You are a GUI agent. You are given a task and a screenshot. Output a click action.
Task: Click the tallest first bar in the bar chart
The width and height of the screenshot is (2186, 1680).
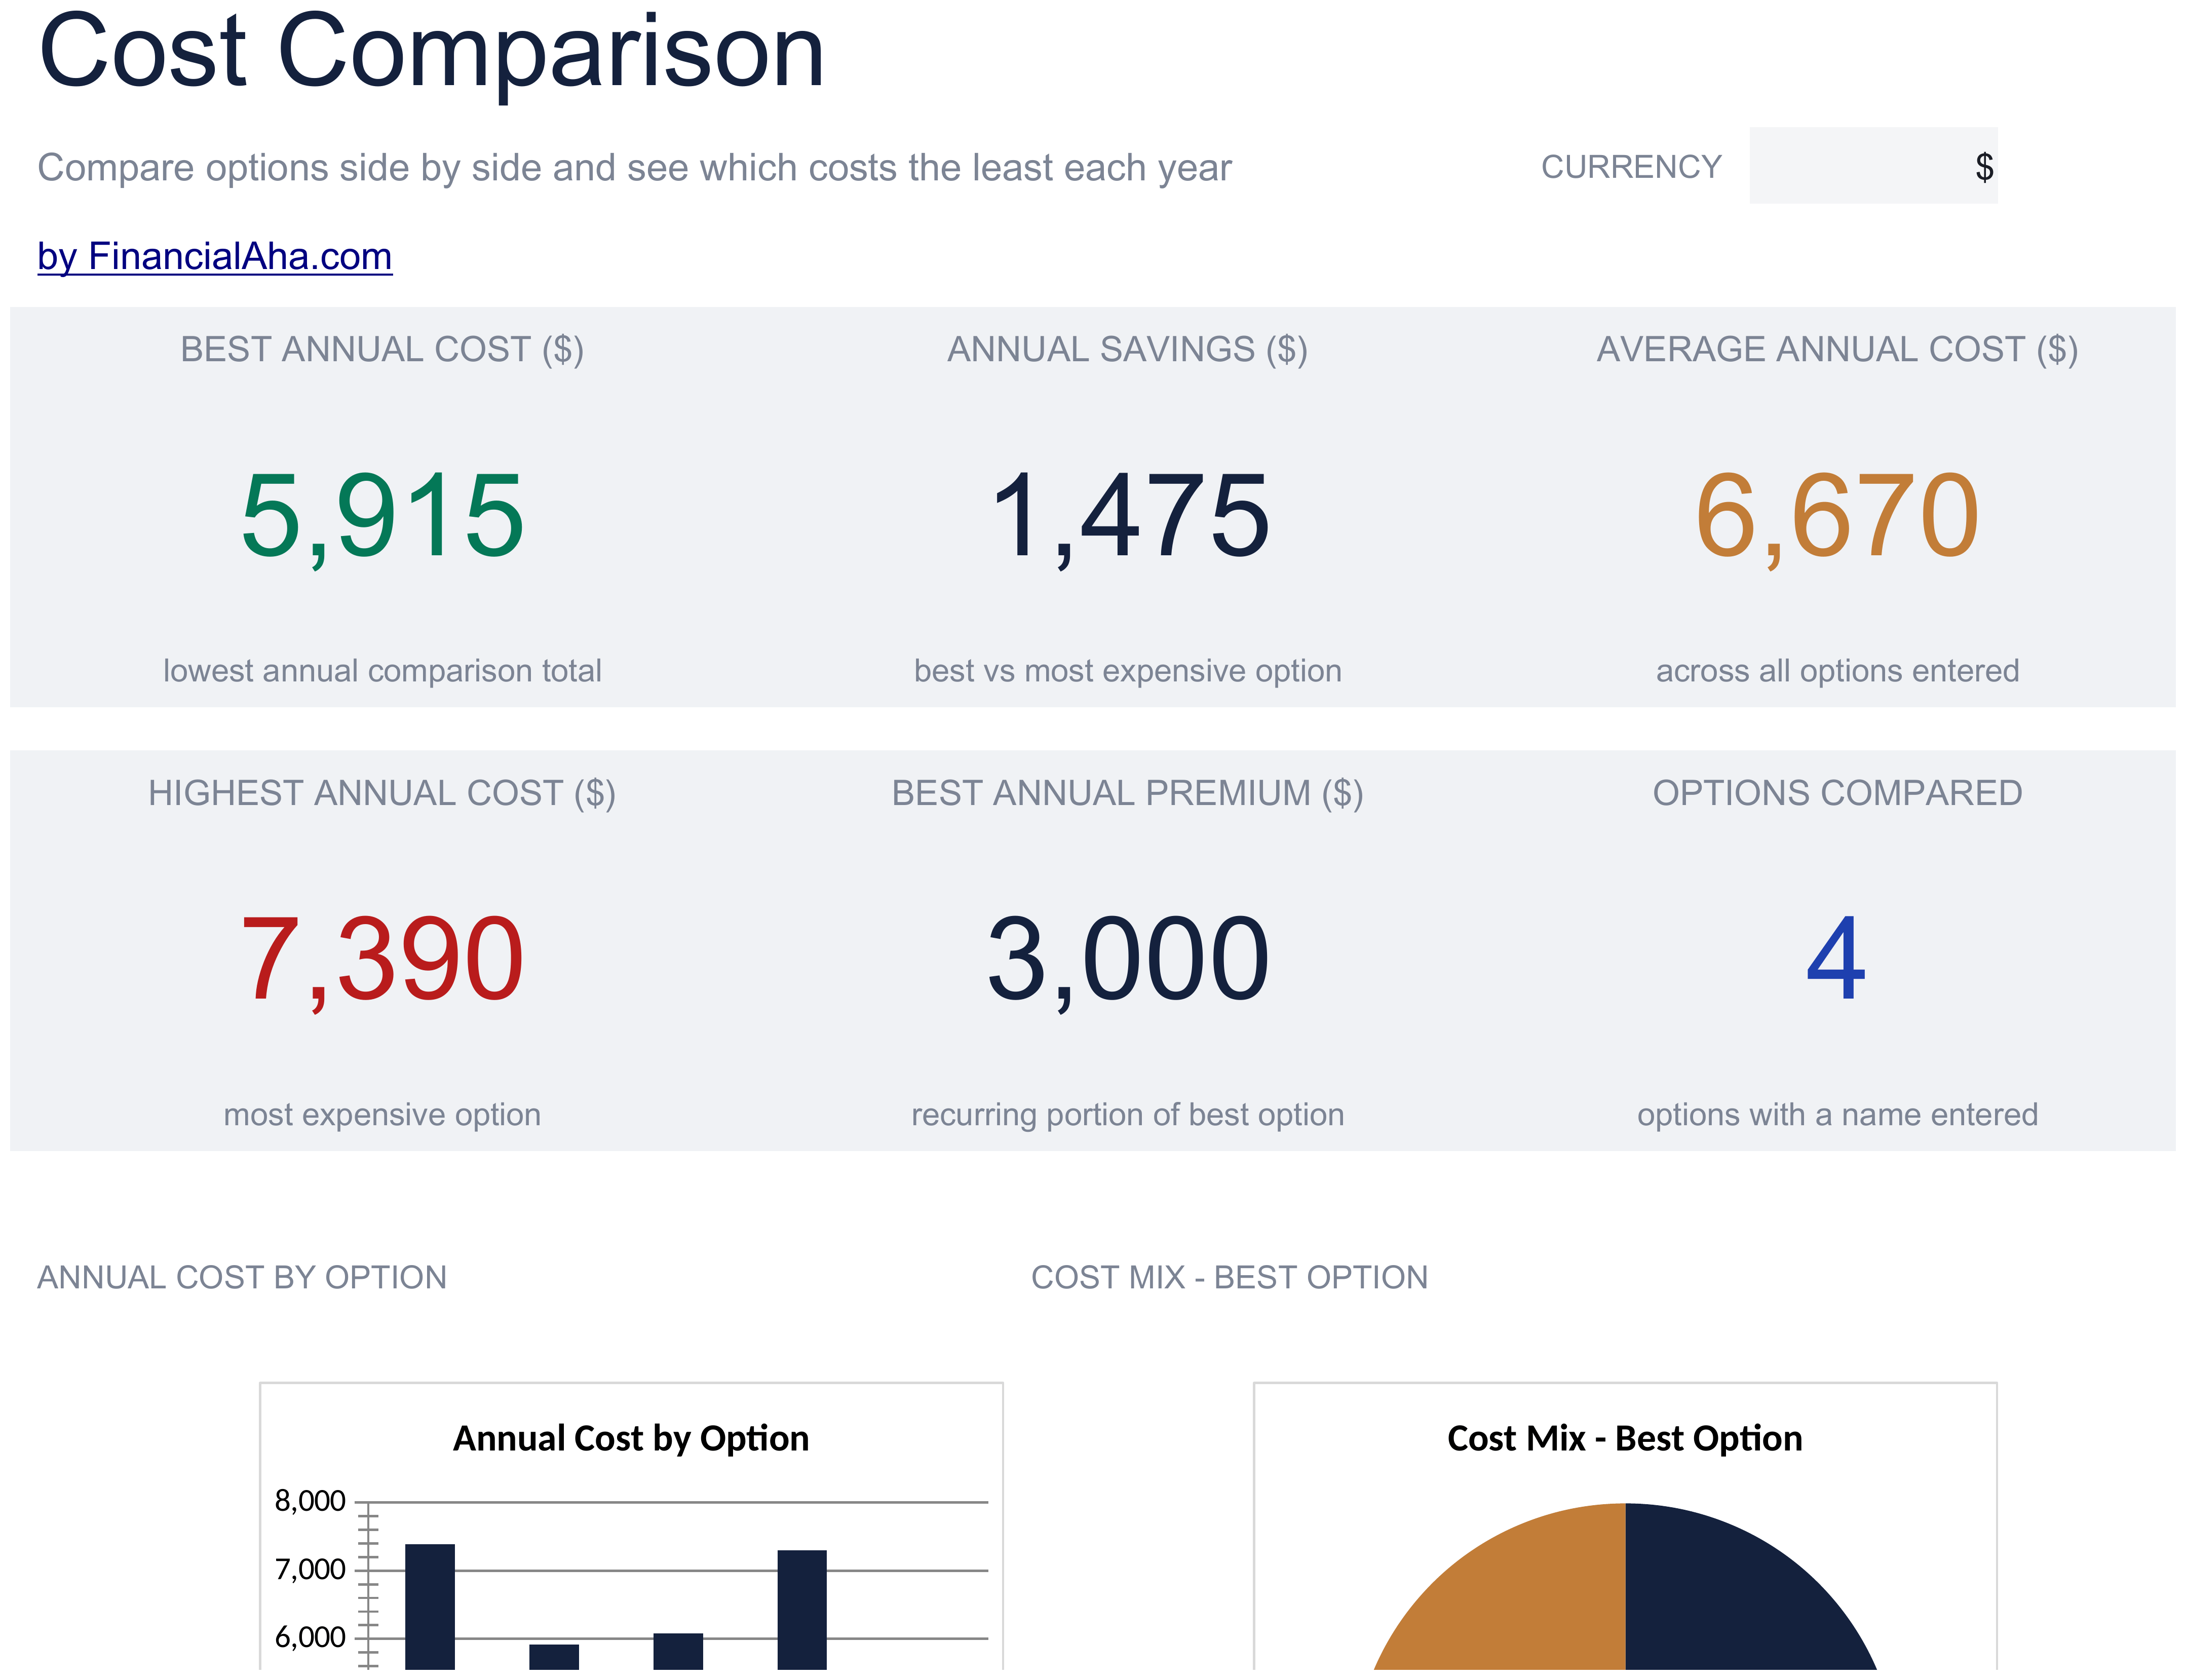click(x=430, y=1607)
